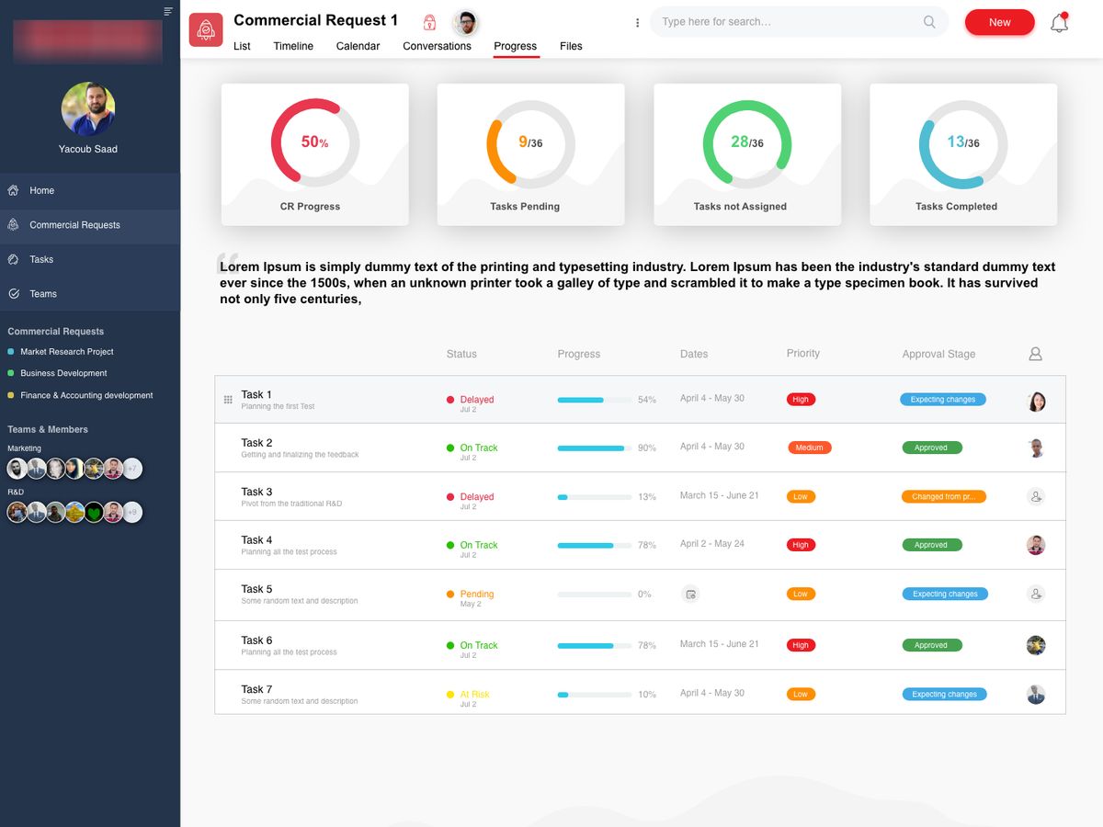Open Task 1 Expecting changes approval badge

(942, 400)
